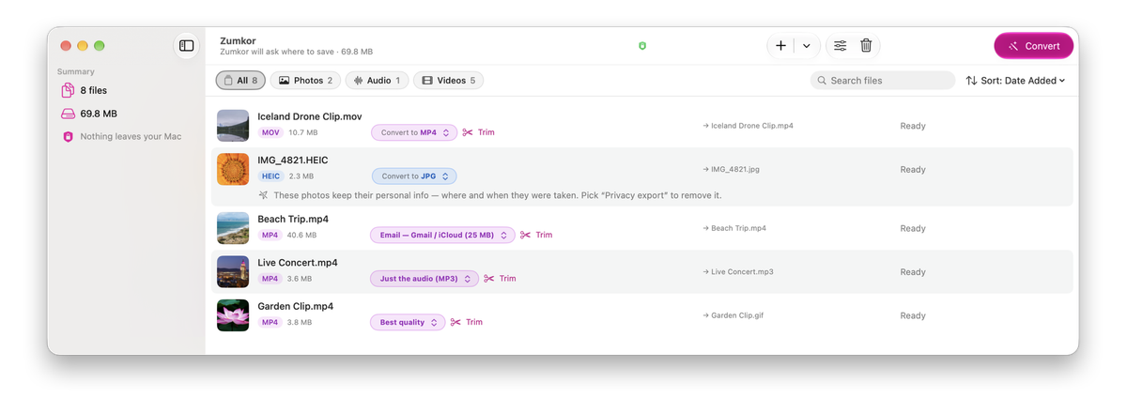Toggle the sidebar panel icon
This screenshot has height=413, width=1127.
[x=186, y=46]
